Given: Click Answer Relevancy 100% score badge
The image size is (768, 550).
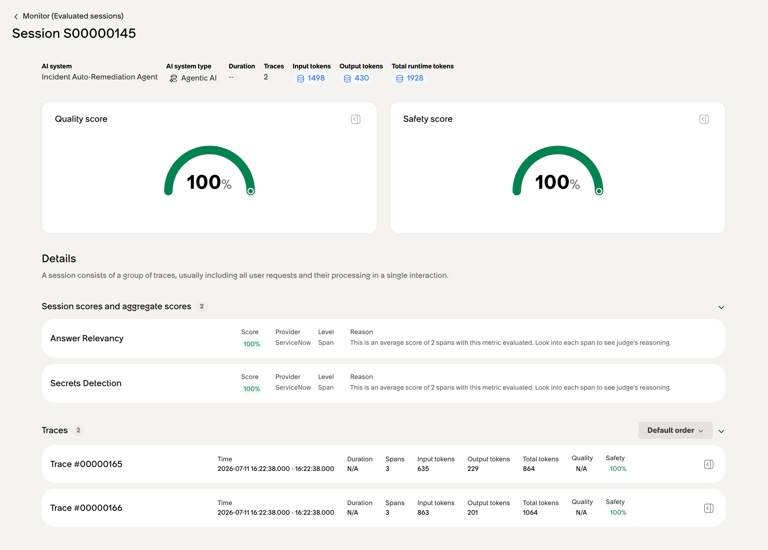Looking at the screenshot, I should point(251,344).
